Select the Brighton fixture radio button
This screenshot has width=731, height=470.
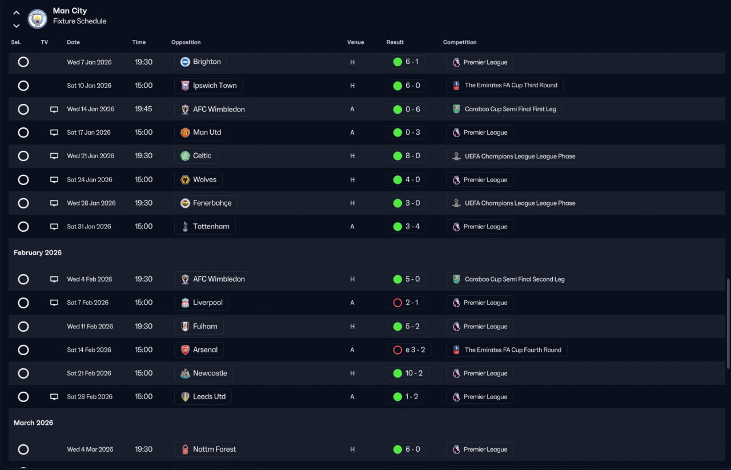[x=23, y=62]
